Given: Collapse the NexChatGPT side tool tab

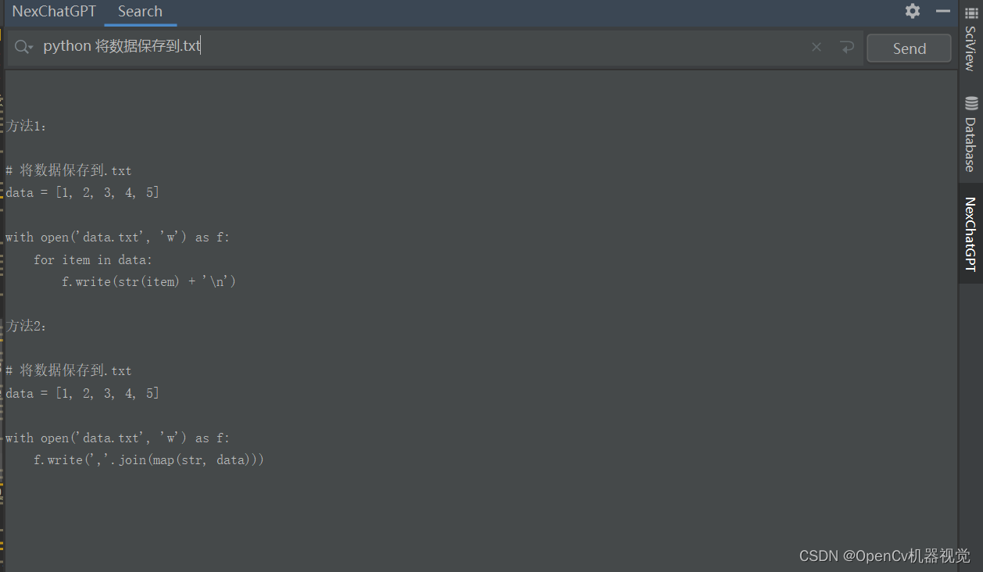Looking at the screenshot, I should pyautogui.click(x=970, y=234).
